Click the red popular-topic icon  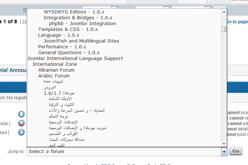(x=21, y=123)
